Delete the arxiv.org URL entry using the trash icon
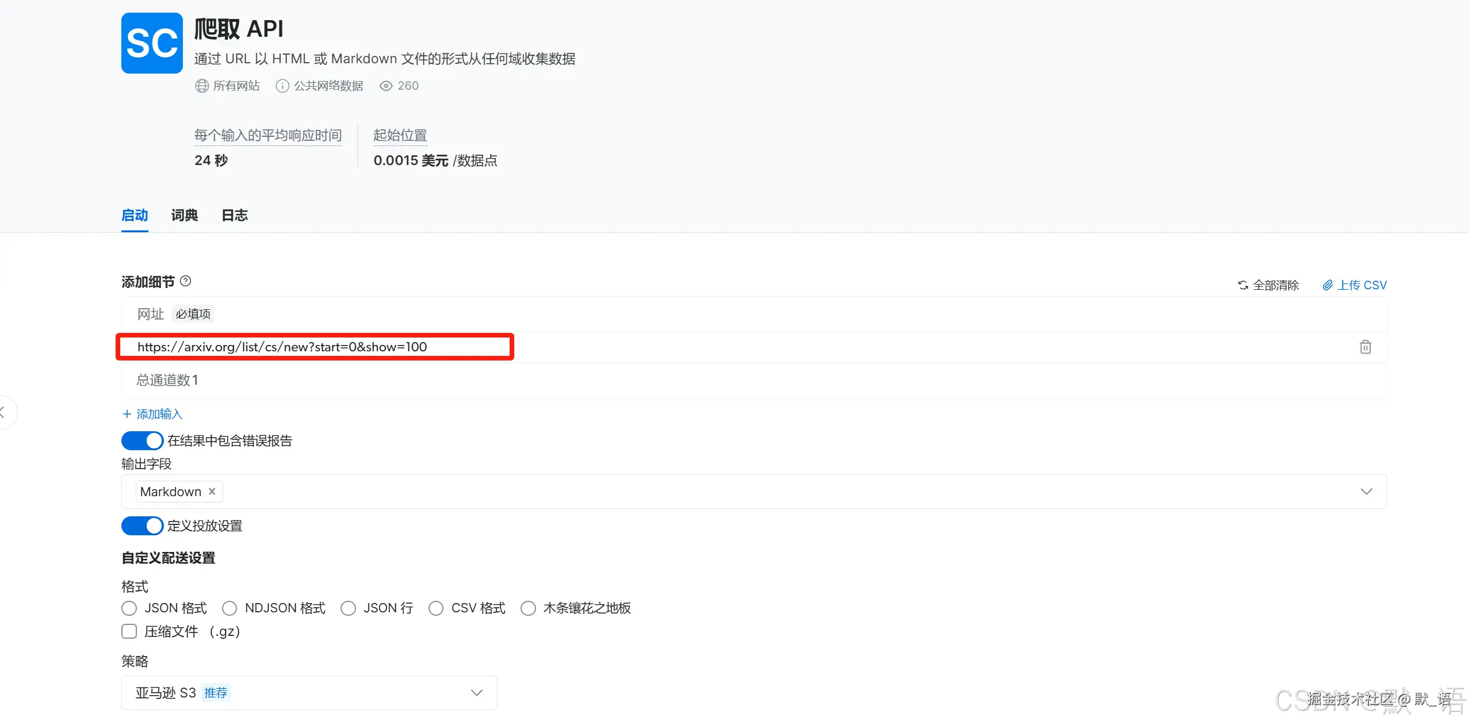 click(x=1365, y=346)
